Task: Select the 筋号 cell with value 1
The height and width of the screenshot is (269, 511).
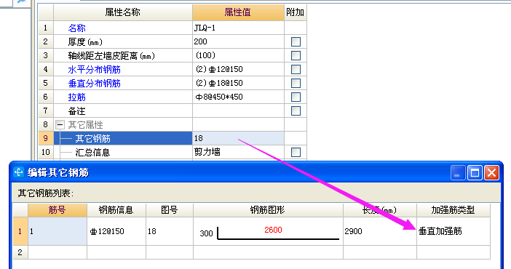Action: click(58, 231)
